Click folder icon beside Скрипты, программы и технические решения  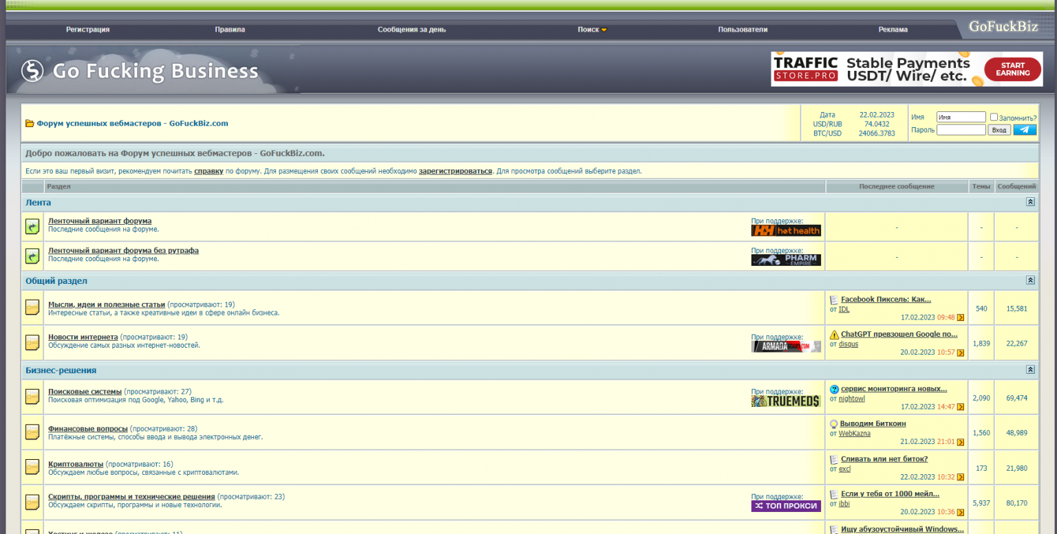pos(32,502)
